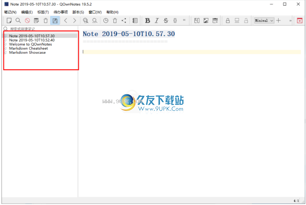Screen dimensions: 306x205
Task: Open the 待办事项 menu
Action: tap(61, 12)
